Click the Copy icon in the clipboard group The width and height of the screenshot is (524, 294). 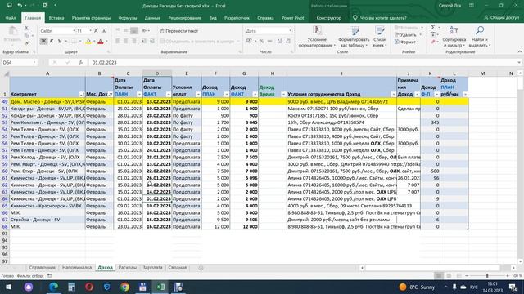pos(27,36)
